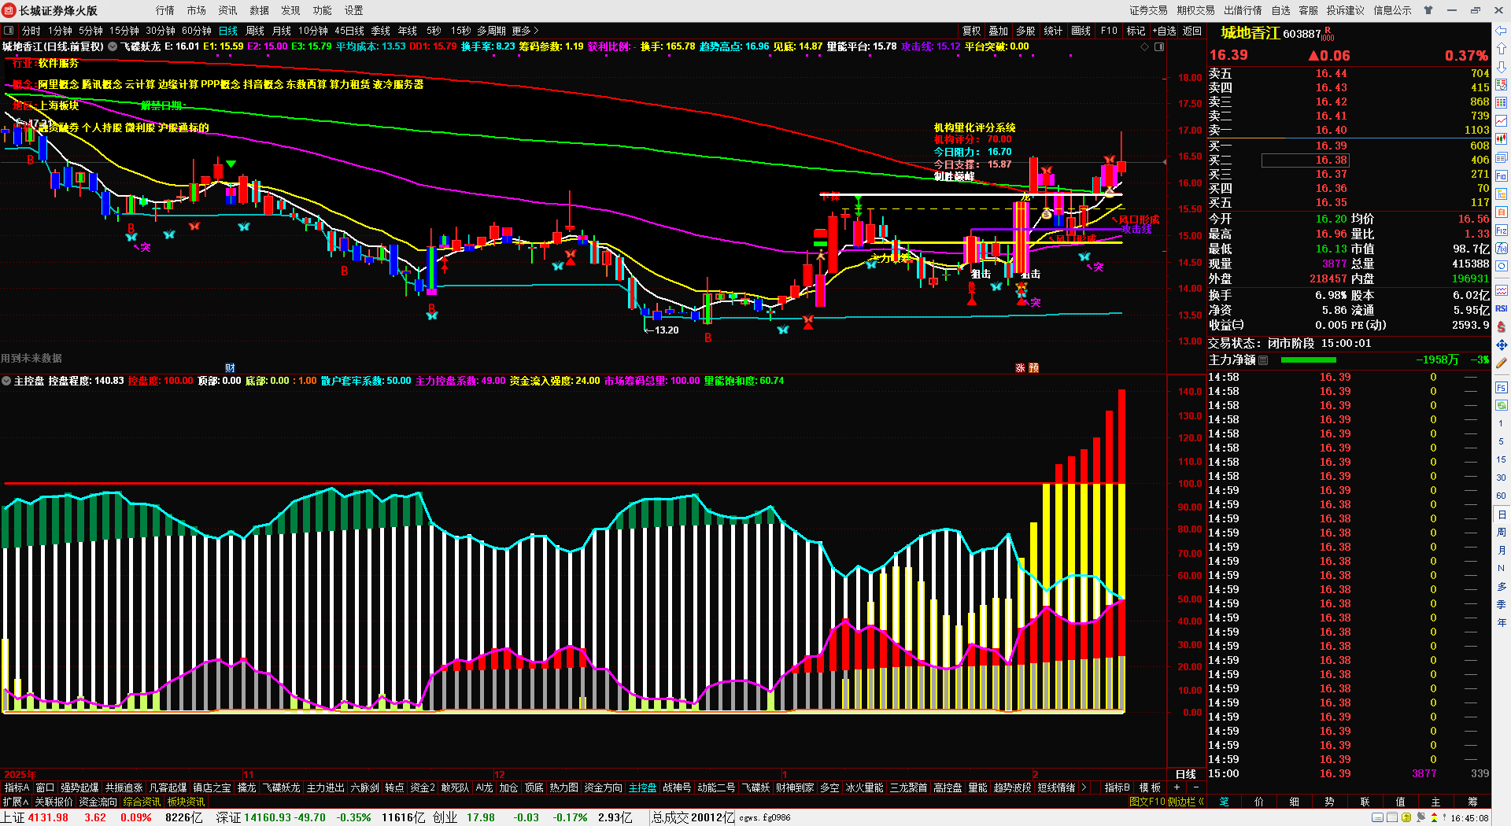
Task: Click the green refresh icon in sidebar
Action: [1502, 405]
